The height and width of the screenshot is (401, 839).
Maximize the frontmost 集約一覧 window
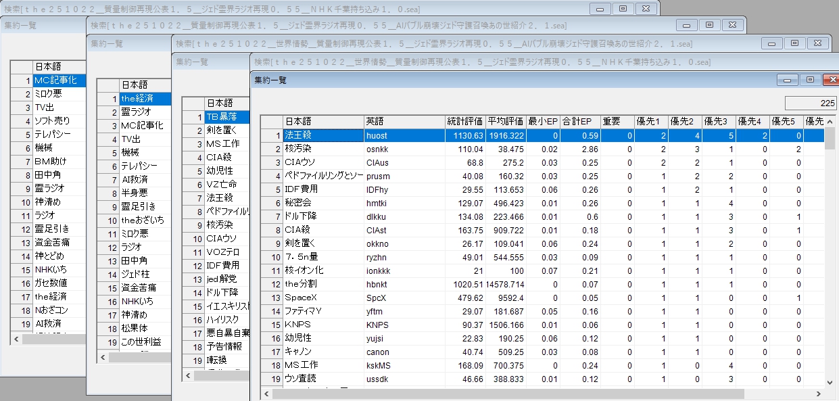click(x=809, y=80)
